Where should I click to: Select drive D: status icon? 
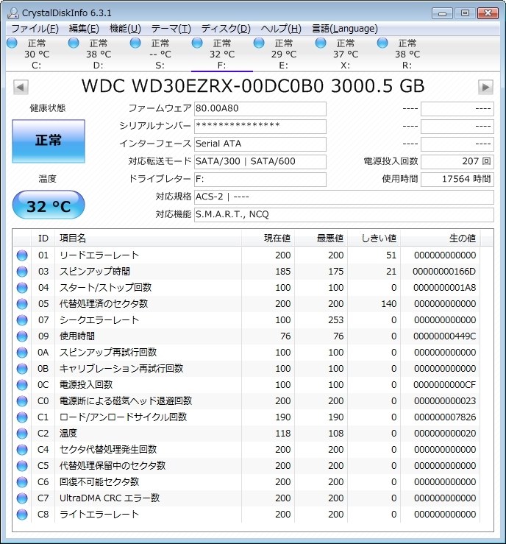point(74,43)
